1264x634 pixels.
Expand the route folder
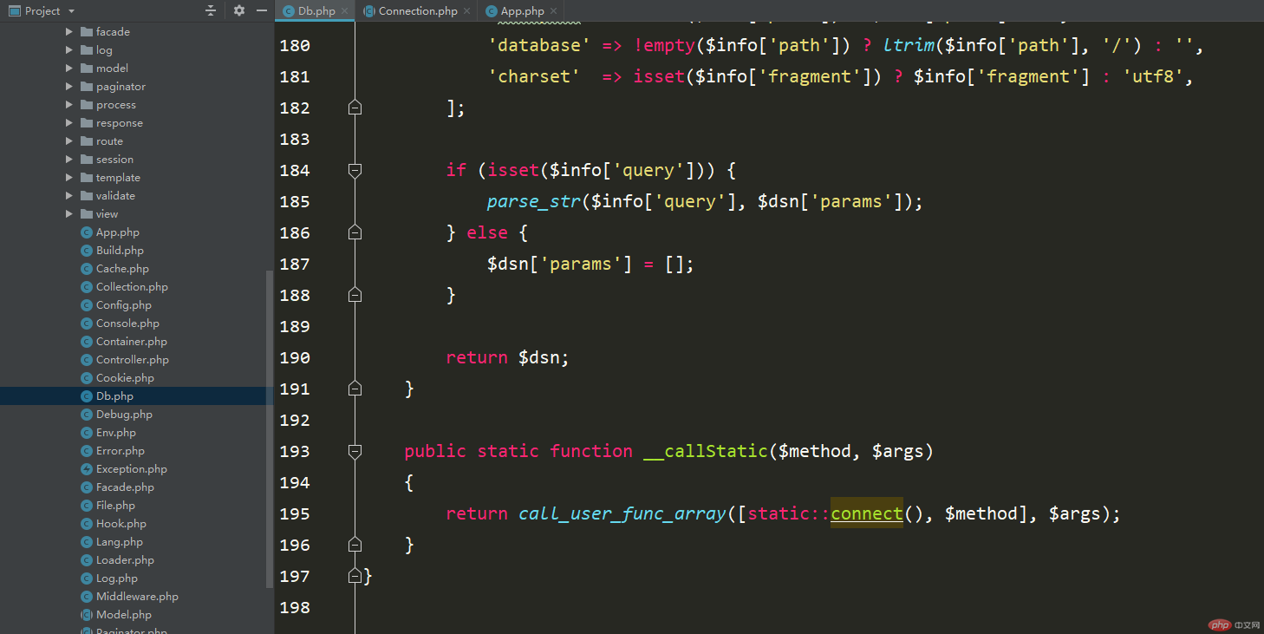(x=69, y=141)
